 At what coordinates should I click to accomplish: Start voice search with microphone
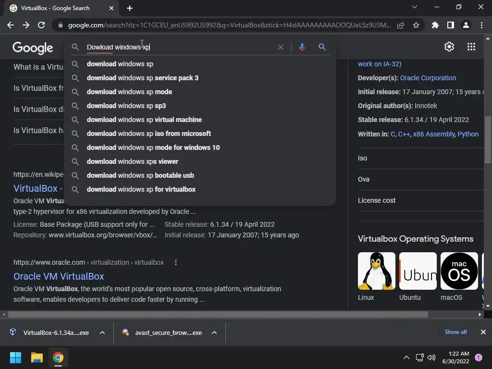pos(302,47)
